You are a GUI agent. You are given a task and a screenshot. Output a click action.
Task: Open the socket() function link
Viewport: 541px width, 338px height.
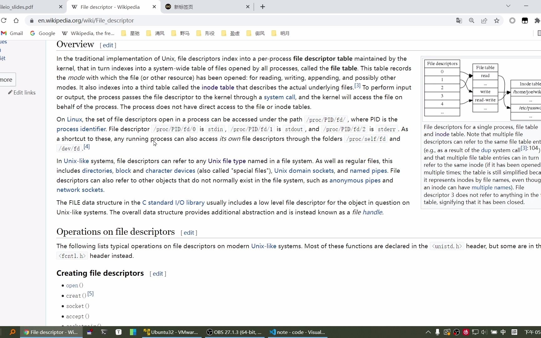(78, 306)
